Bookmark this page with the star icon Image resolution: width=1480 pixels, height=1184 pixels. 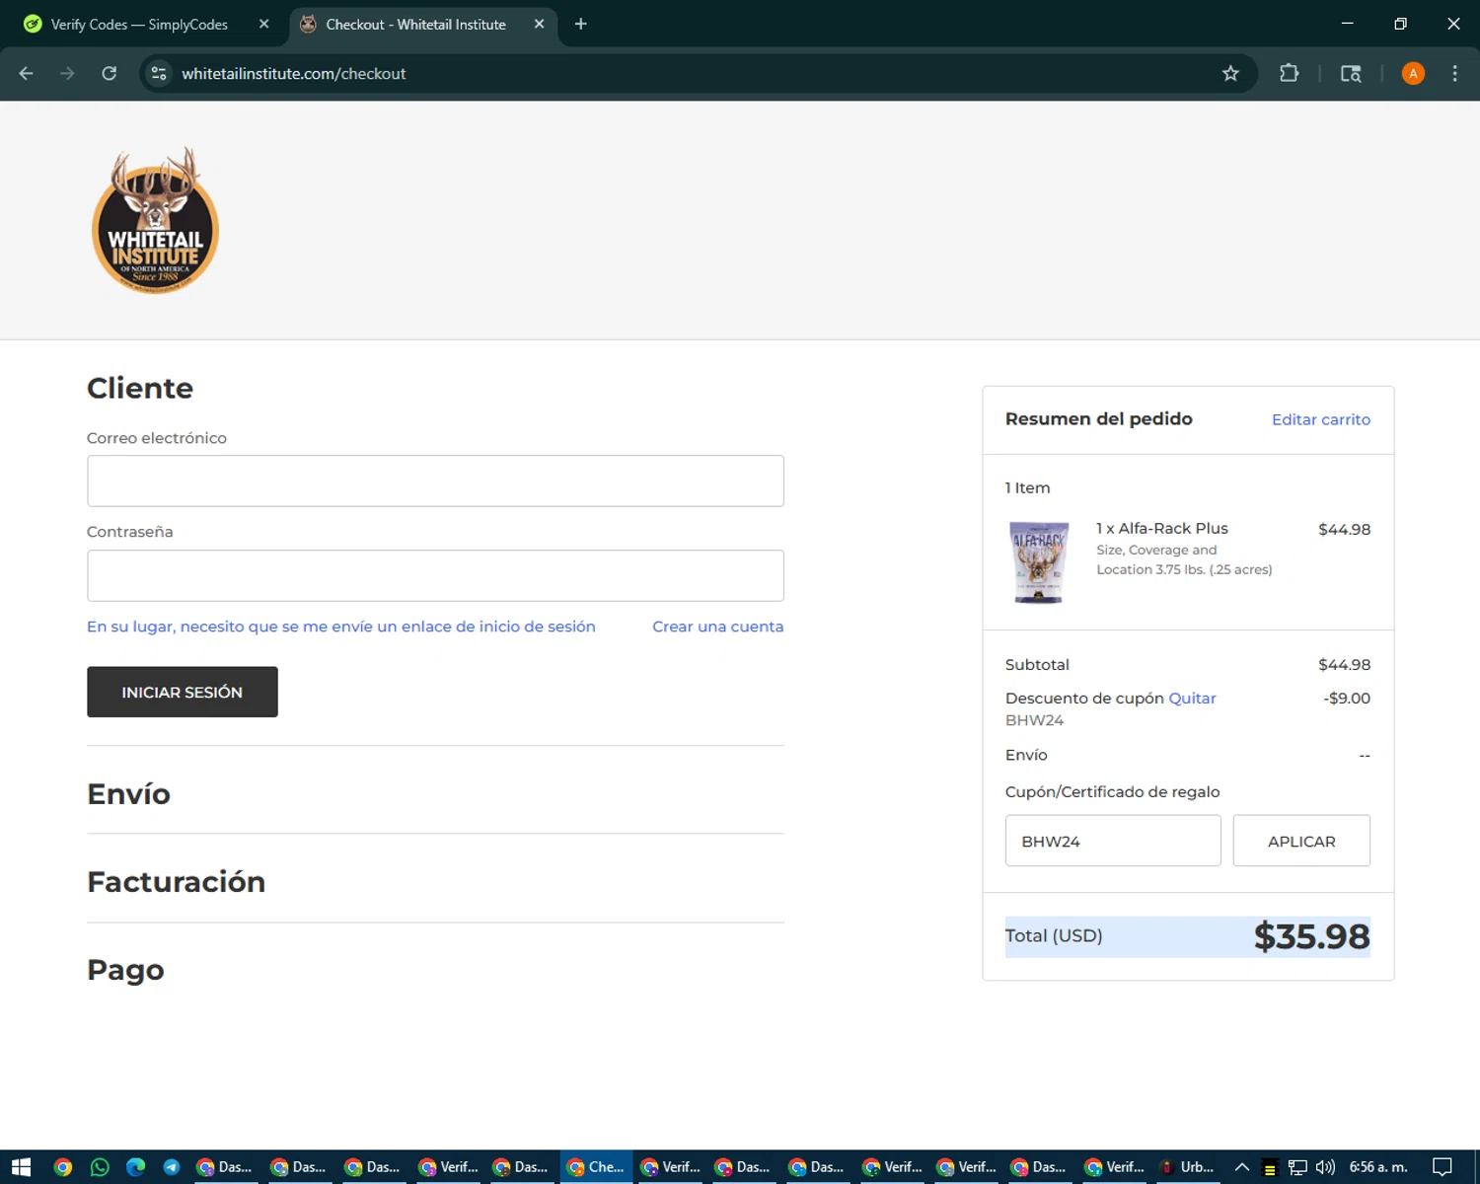(x=1230, y=73)
